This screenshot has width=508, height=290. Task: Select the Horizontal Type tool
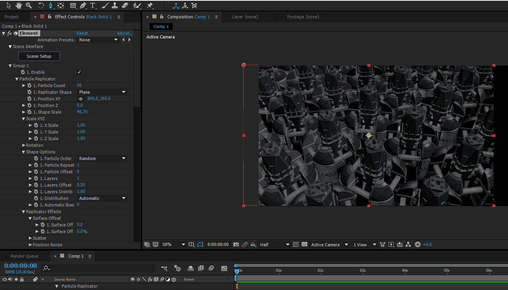(93, 5)
